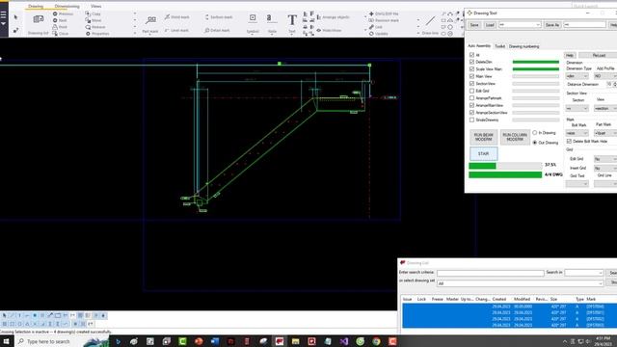Open the drawing set dropdown showing All
The image size is (617, 347).
click(x=520, y=283)
